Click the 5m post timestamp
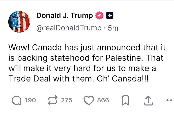 (x=113, y=28)
